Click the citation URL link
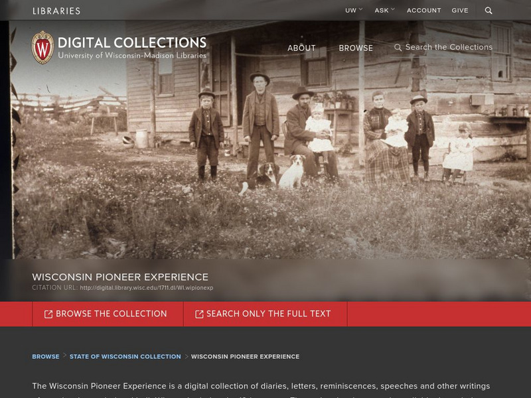This screenshot has width=531, height=398. [x=147, y=288]
